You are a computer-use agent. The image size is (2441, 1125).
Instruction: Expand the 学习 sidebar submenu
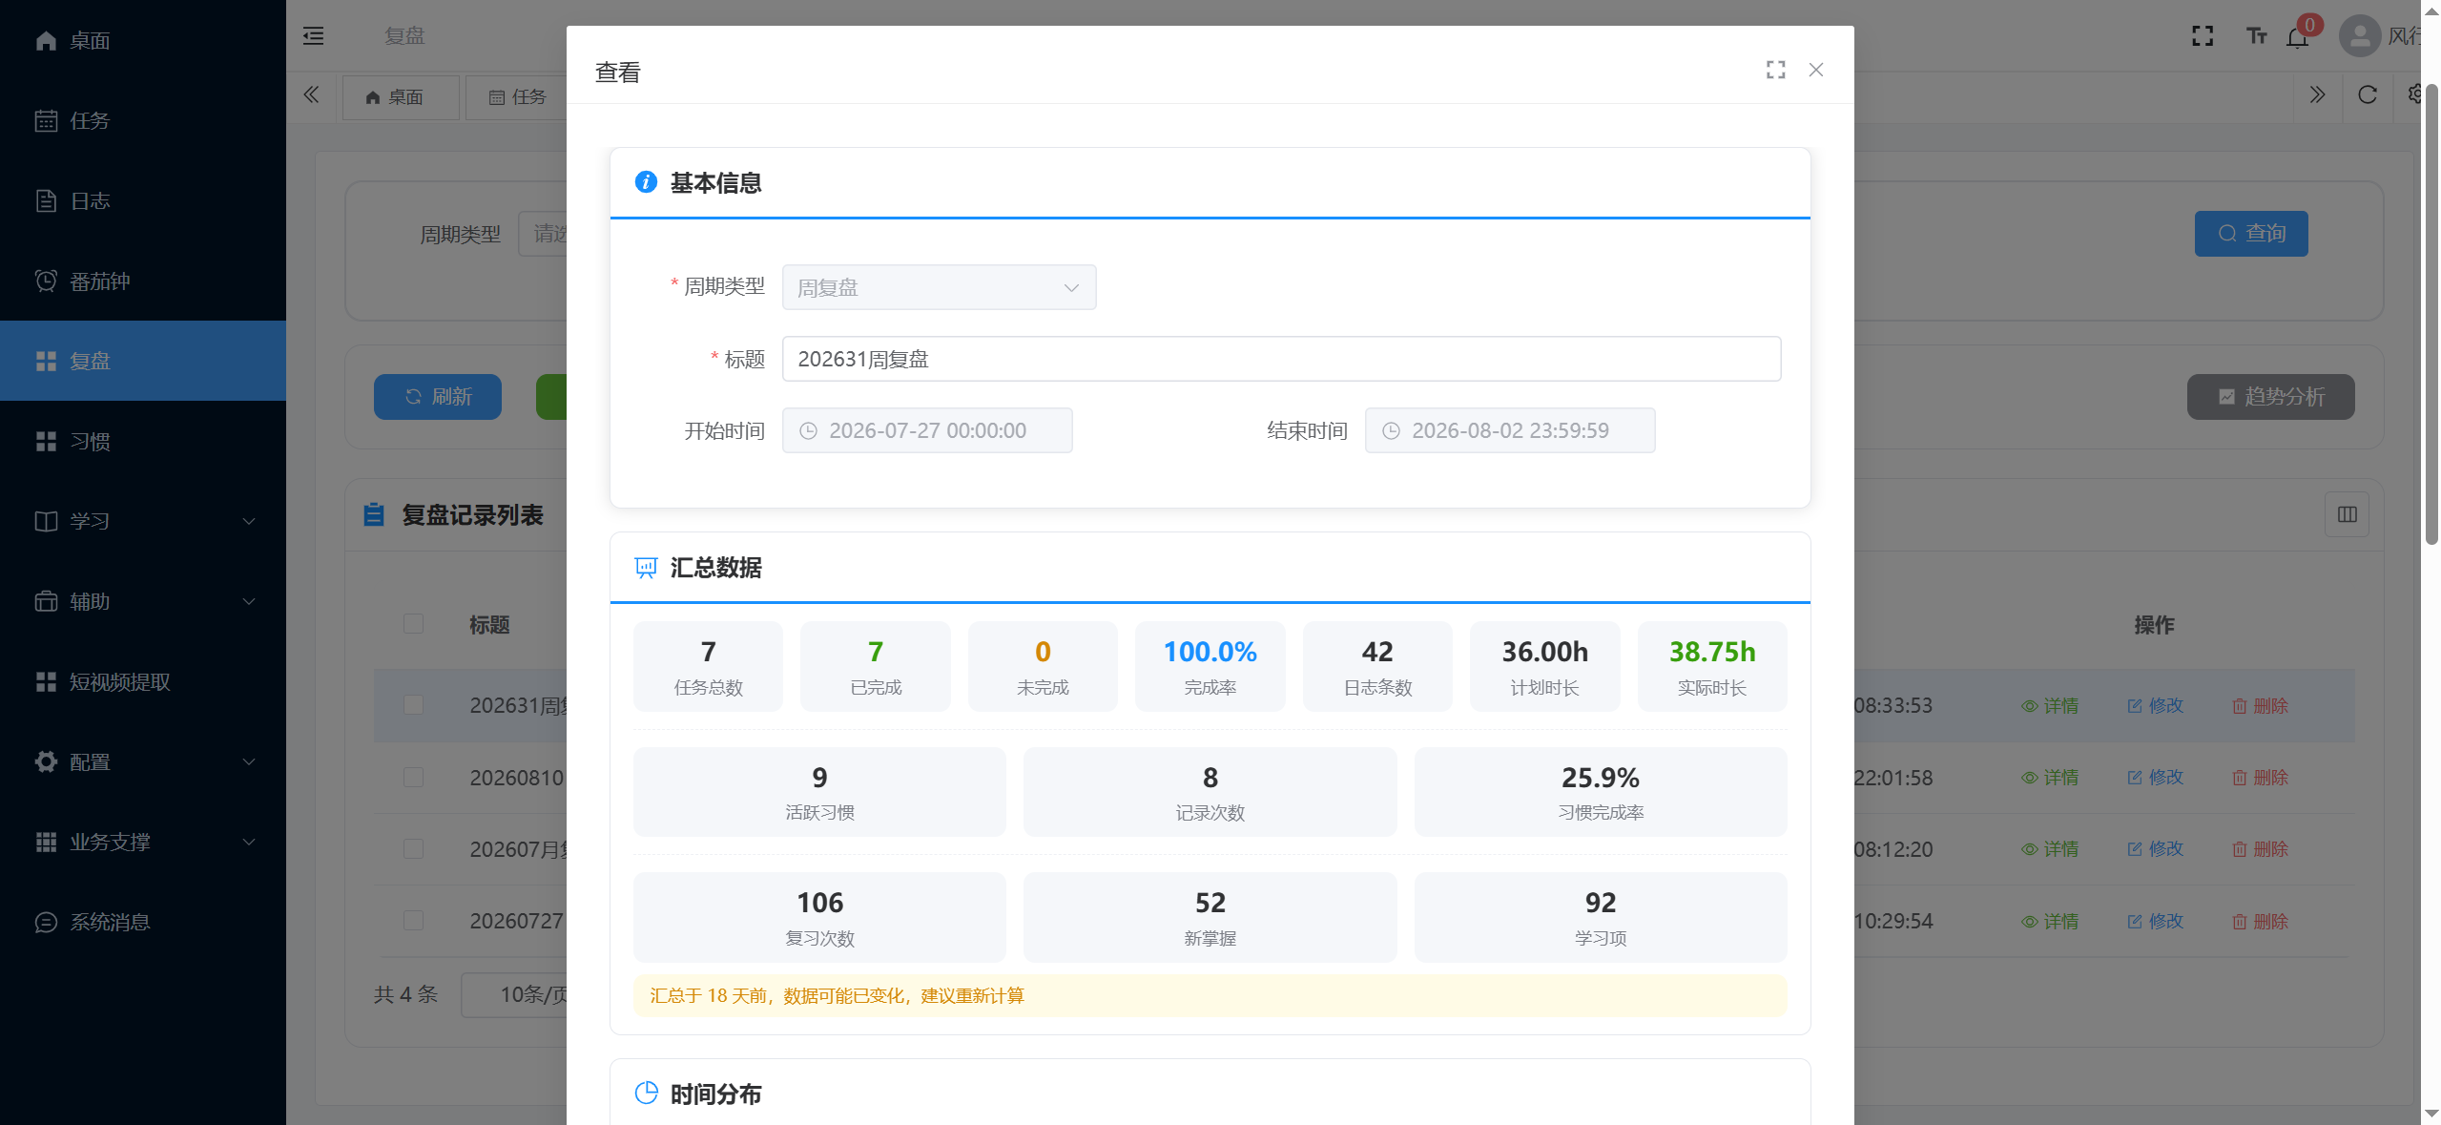pyautogui.click(x=143, y=521)
